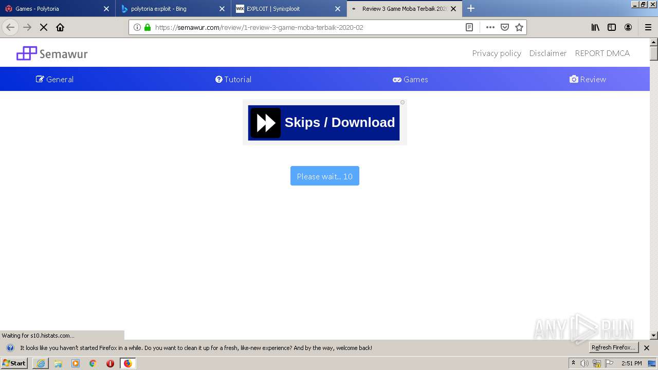Screen dimensions: 658x370
Task: Open the Disclaimer link
Action: pos(548,53)
